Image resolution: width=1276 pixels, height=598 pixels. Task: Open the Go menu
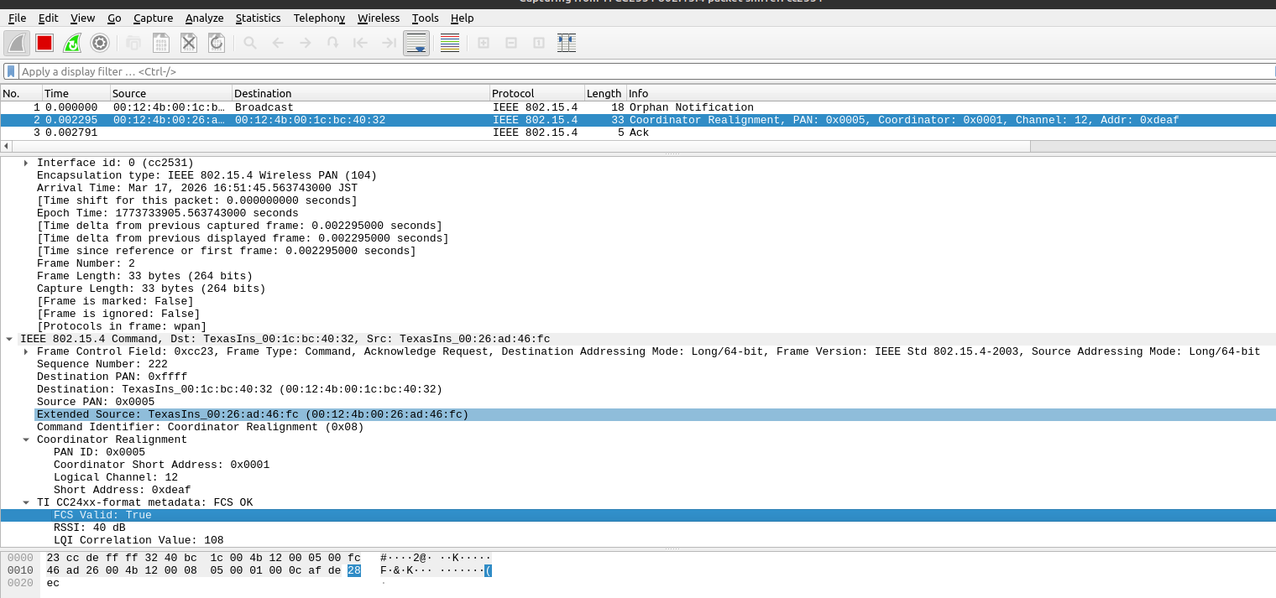tap(114, 18)
